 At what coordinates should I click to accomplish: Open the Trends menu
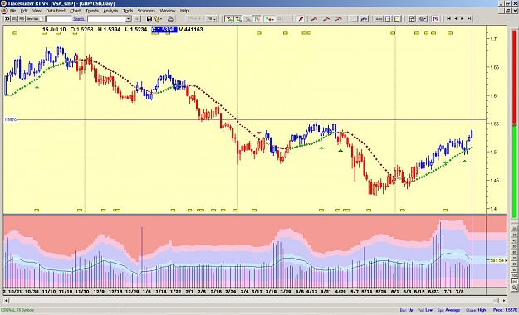92,11
